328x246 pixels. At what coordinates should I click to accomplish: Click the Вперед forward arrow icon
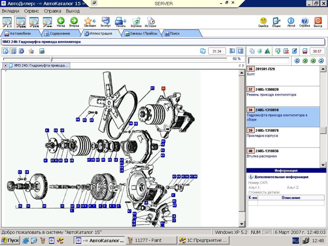coord(74,21)
